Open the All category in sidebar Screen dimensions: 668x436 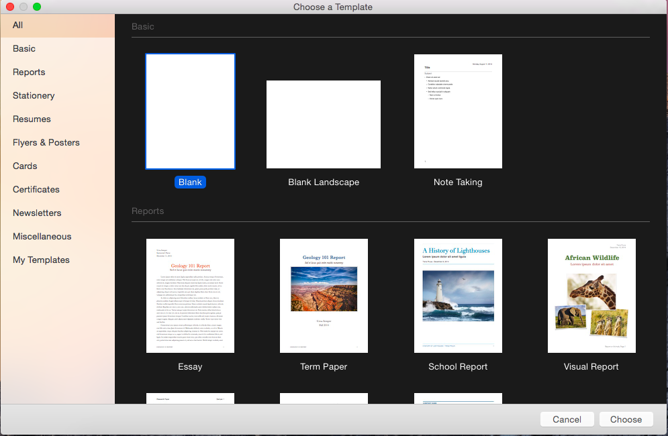(x=18, y=25)
